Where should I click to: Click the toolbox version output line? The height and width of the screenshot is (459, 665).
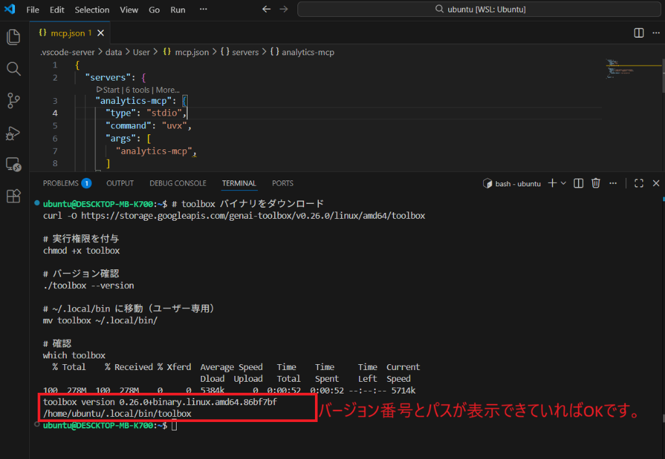160,402
